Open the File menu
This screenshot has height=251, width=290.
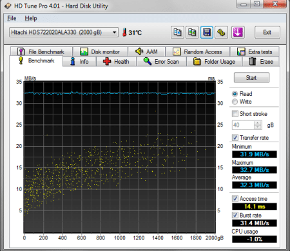pyautogui.click(x=12, y=18)
